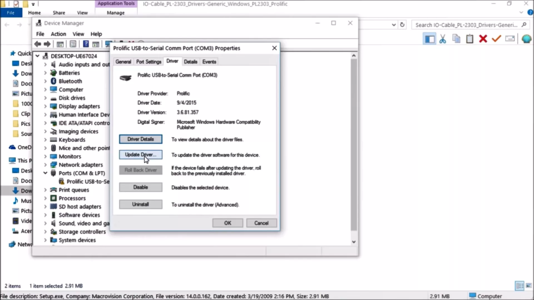Screen dimensions: 534x300
Task: Click the Refresh button beside address bar
Action: coord(402,25)
